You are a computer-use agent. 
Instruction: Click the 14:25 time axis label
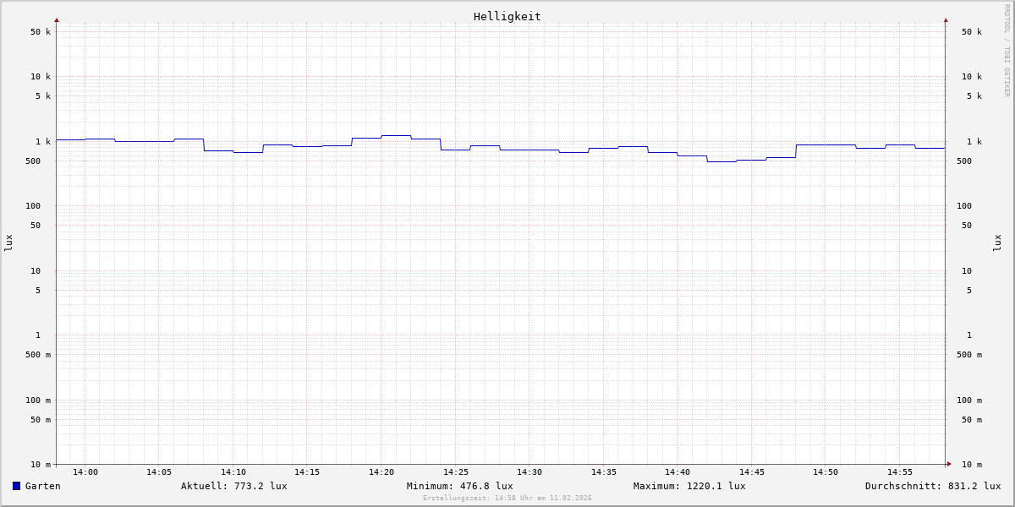coord(456,472)
